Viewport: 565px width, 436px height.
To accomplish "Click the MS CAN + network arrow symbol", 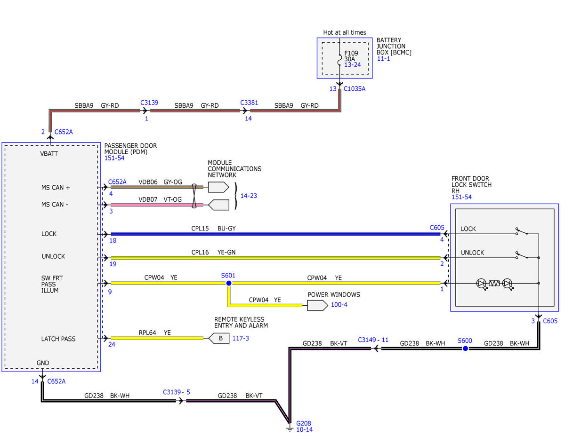I will (218, 187).
